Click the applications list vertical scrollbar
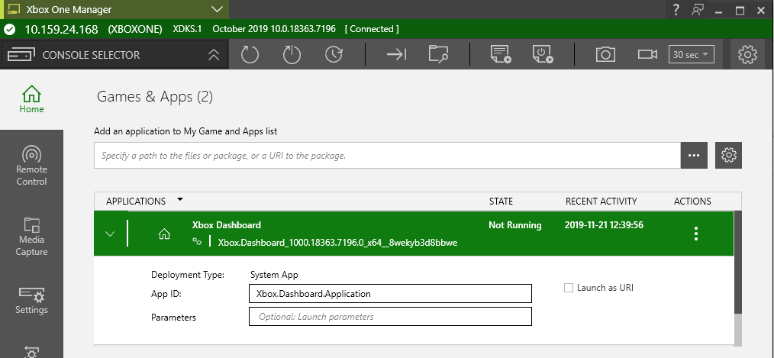Image resolution: width=774 pixels, height=358 pixels. pyautogui.click(x=737, y=262)
